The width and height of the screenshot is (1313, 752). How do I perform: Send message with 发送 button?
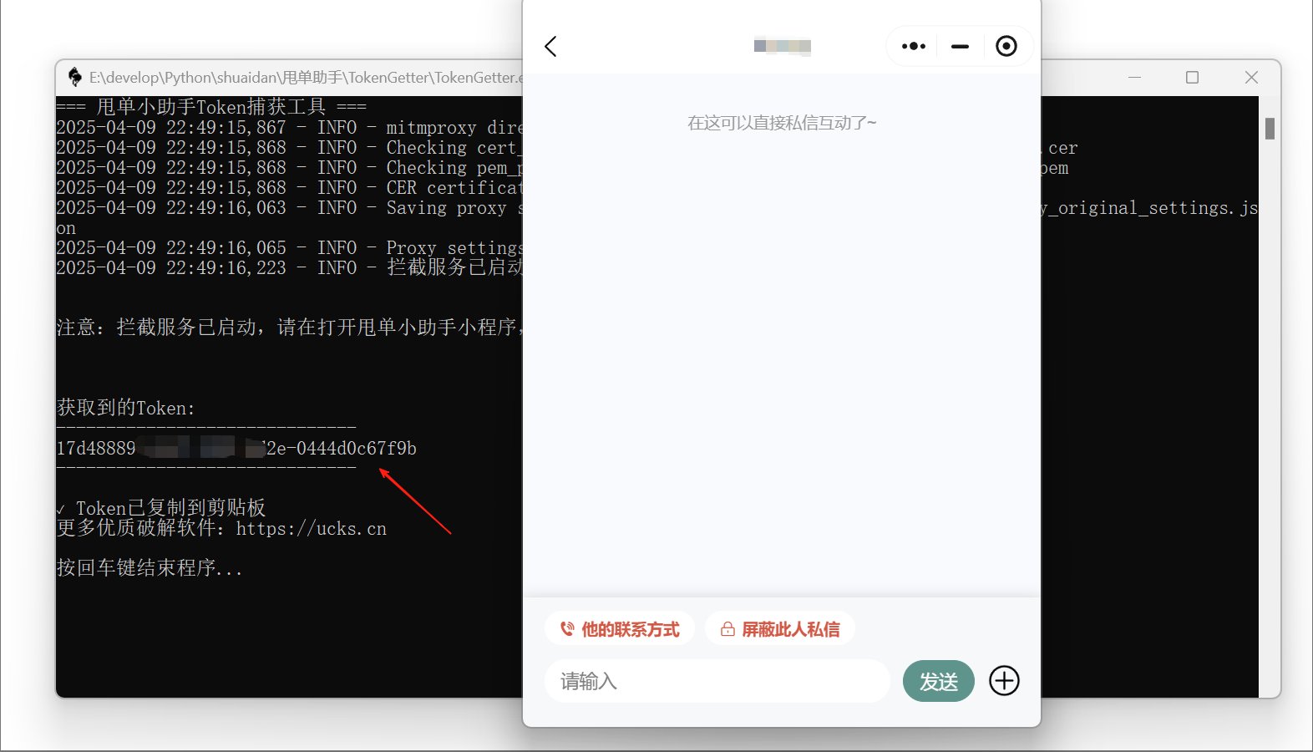click(939, 681)
